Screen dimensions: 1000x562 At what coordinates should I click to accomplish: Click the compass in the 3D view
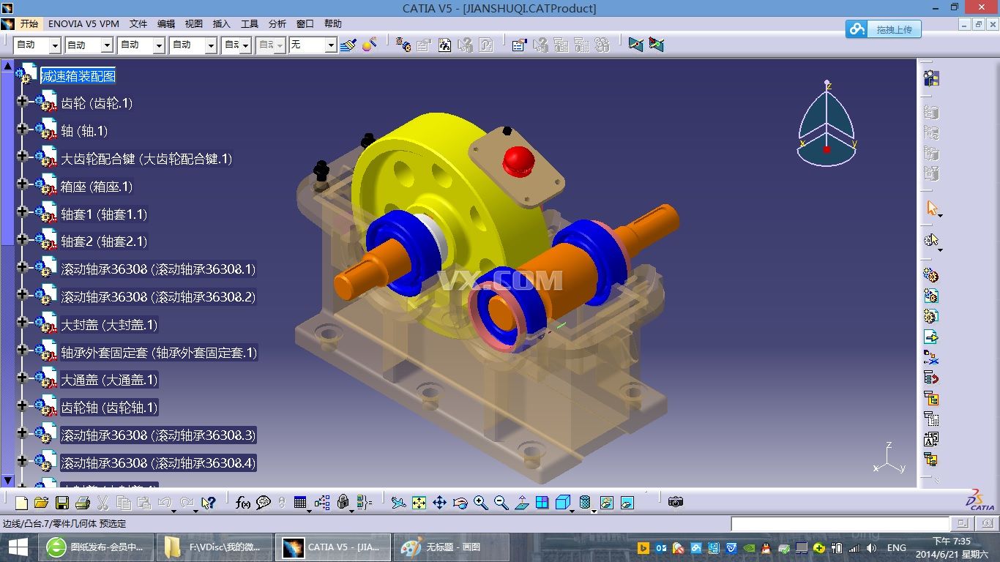point(827,123)
